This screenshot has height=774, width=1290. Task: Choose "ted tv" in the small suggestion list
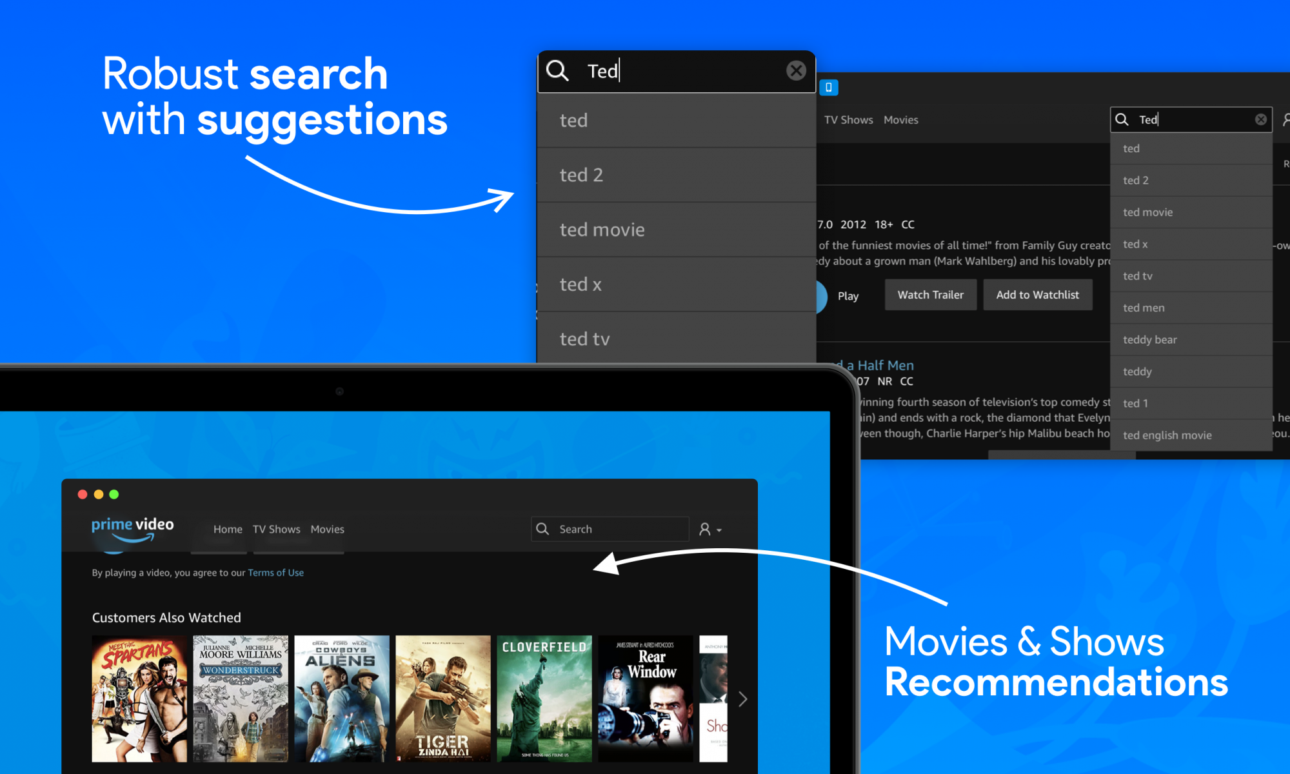(x=1191, y=276)
